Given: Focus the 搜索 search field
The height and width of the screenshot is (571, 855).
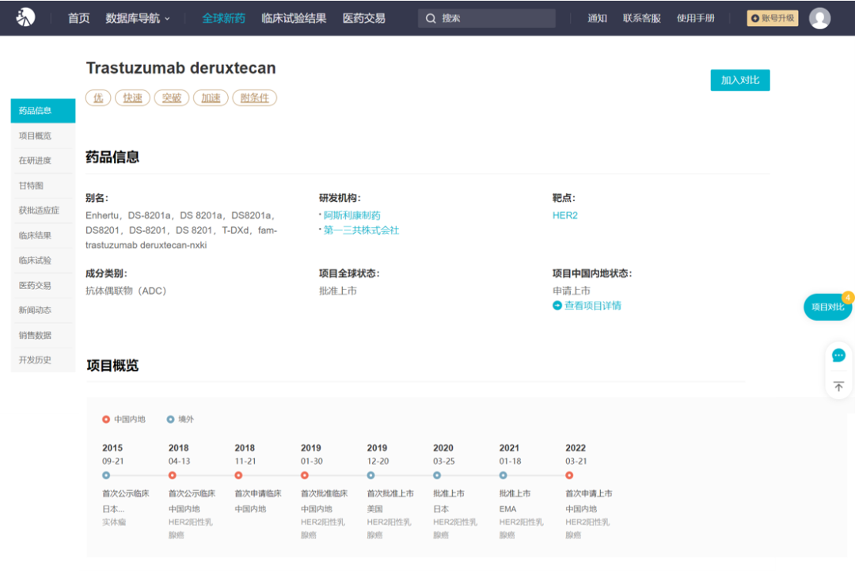Looking at the screenshot, I should coord(486,18).
